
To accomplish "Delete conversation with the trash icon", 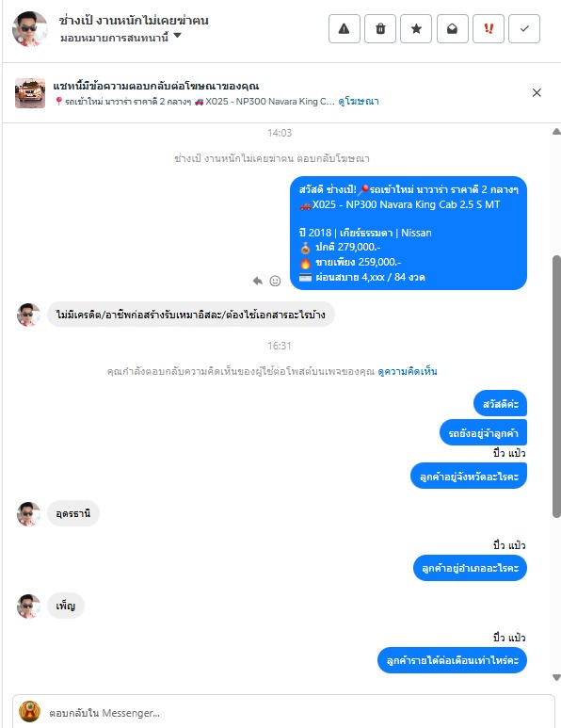I will pyautogui.click(x=380, y=29).
